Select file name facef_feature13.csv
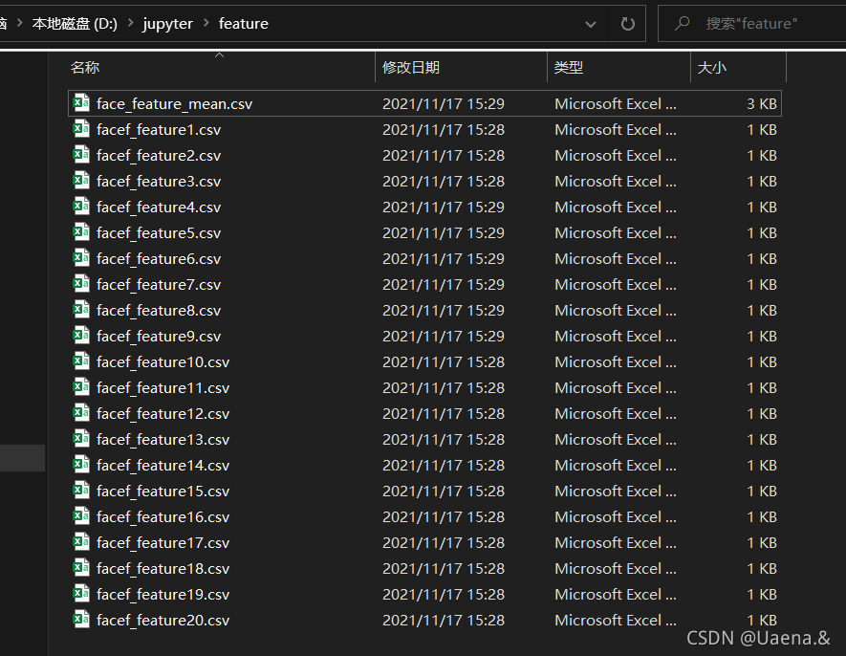This screenshot has height=656, width=846. tap(163, 440)
